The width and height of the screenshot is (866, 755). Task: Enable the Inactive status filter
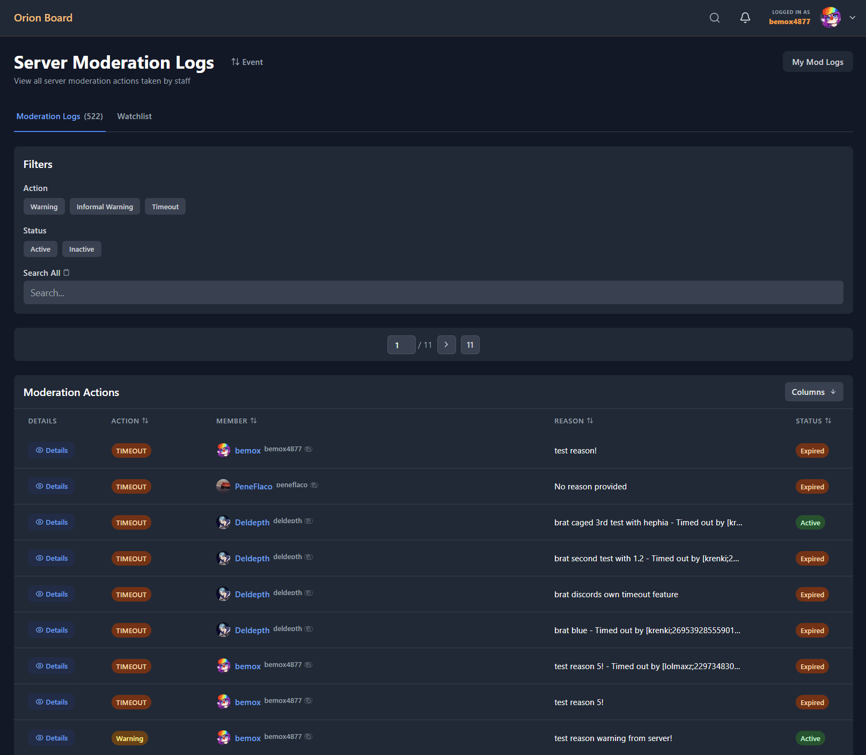(82, 248)
